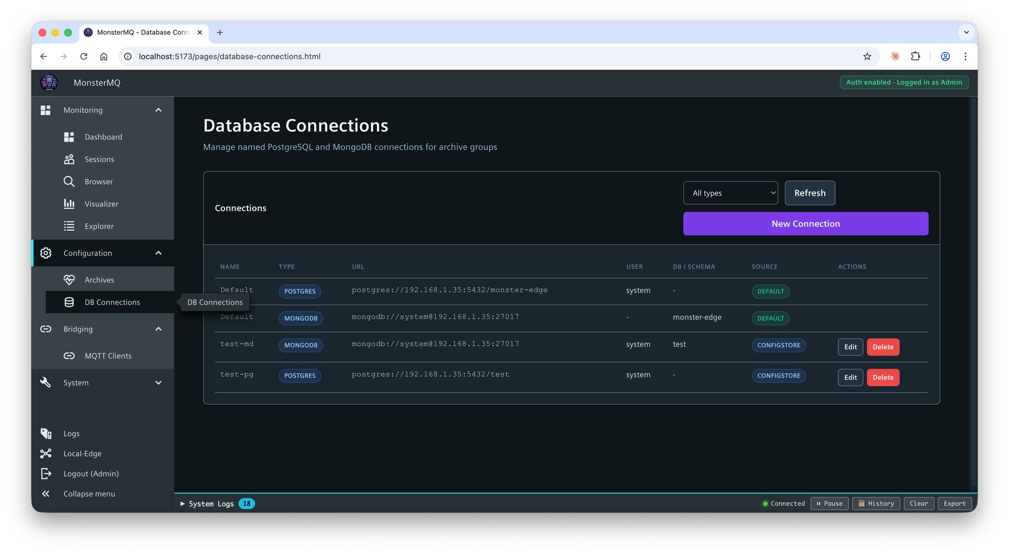Click the Auth enabled status badge
This screenshot has height=554, width=1009.
coord(904,82)
